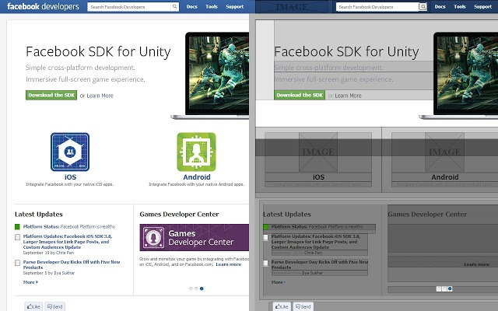Image resolution: width=498 pixels, height=311 pixels.
Task: Select the first carousel dot on the original page
Action: click(x=191, y=288)
